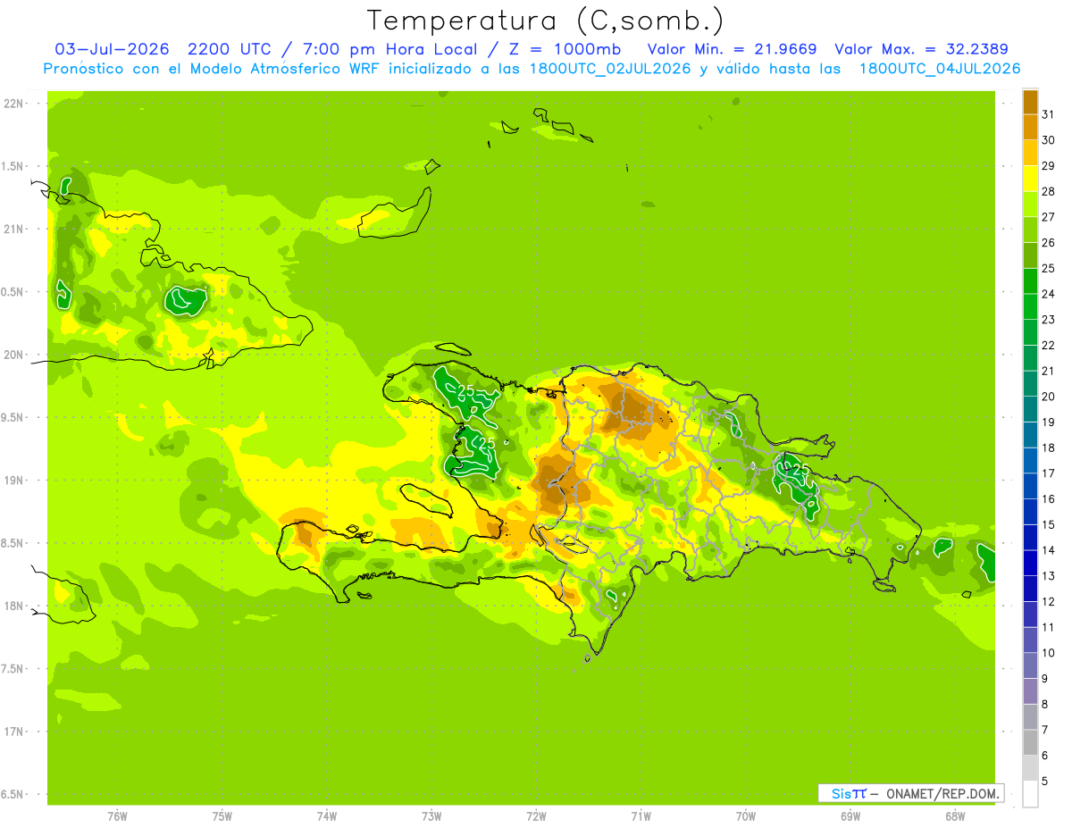Viewport: 1072px width, 828px height.
Task: Click the legend value "12"
Action: pos(1049,602)
